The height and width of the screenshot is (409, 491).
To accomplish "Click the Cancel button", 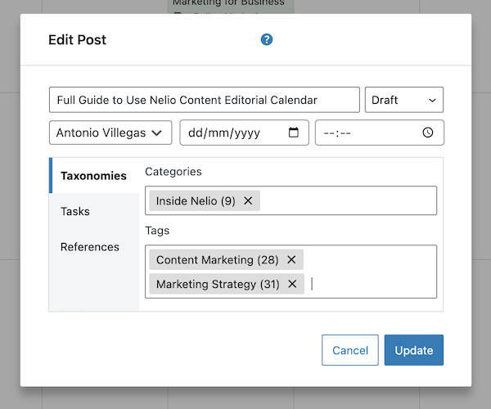I will click(350, 350).
